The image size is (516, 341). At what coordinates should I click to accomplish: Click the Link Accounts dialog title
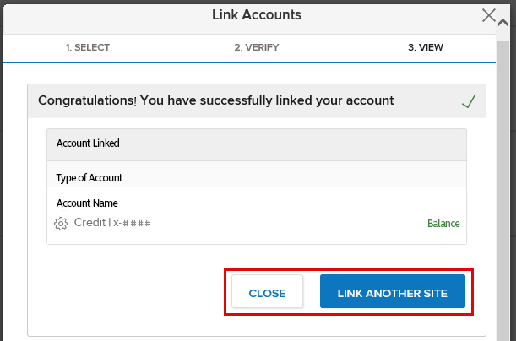coord(258,14)
